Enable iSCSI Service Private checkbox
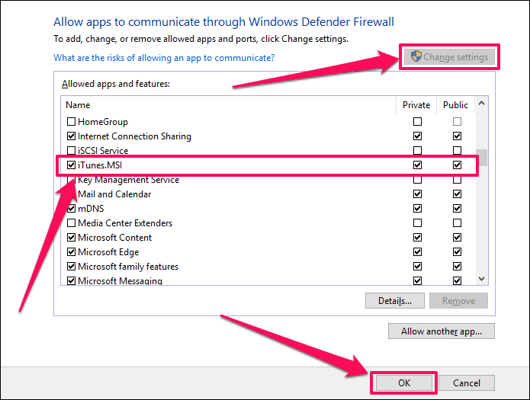Image resolution: width=530 pixels, height=400 pixels. (x=417, y=150)
